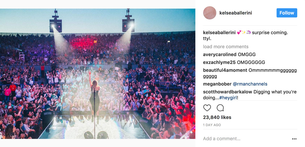Click the comment speech bubble icon
The height and width of the screenshot is (147, 305).
[x=220, y=108]
